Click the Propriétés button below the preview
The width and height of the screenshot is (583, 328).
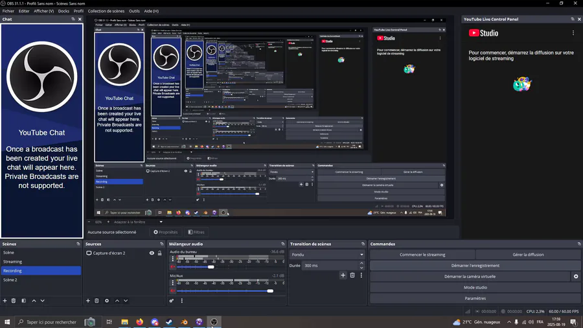tap(166, 232)
